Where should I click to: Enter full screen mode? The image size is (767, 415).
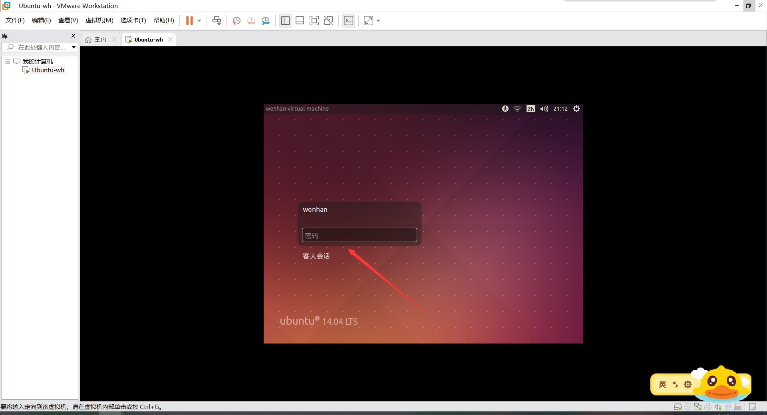[x=314, y=21]
